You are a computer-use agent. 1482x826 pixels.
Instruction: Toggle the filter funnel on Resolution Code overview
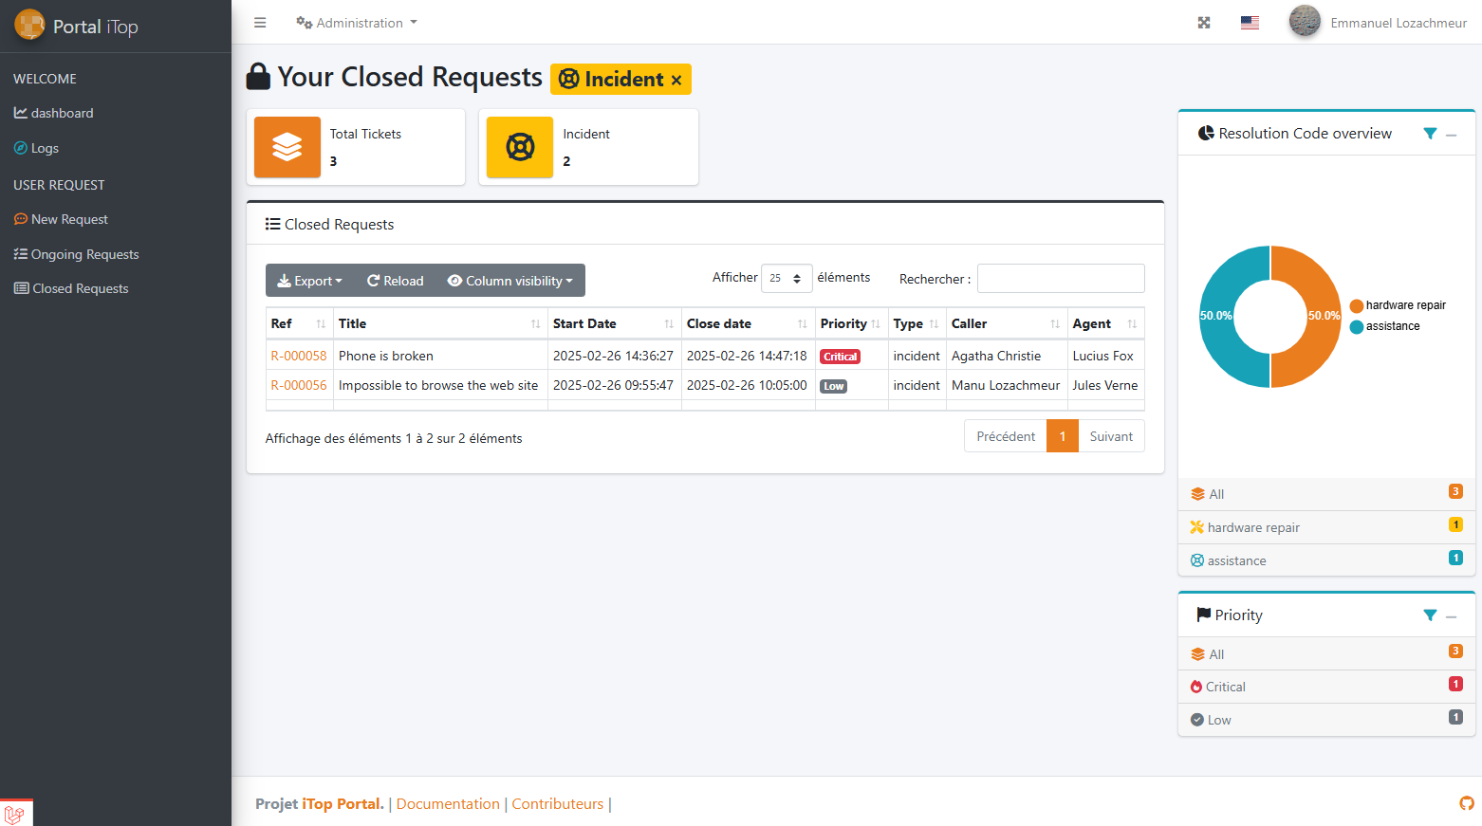1430,134
